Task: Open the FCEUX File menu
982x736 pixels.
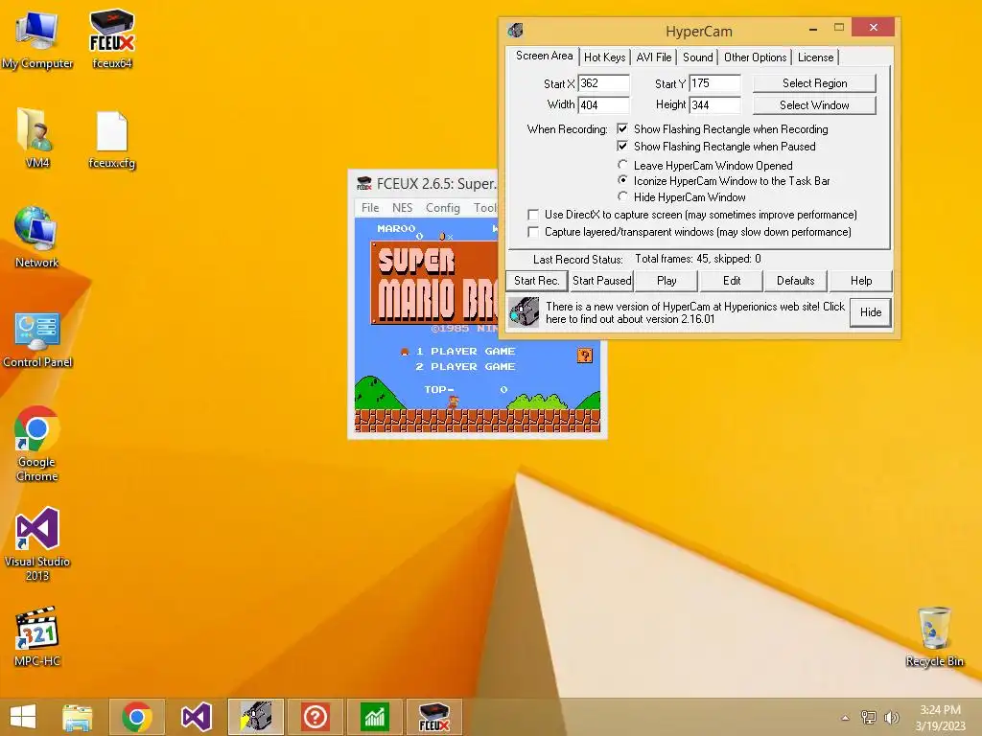Action: (370, 208)
